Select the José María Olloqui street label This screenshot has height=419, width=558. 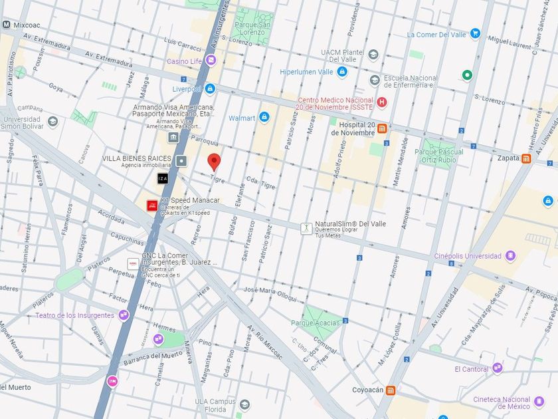270,294
